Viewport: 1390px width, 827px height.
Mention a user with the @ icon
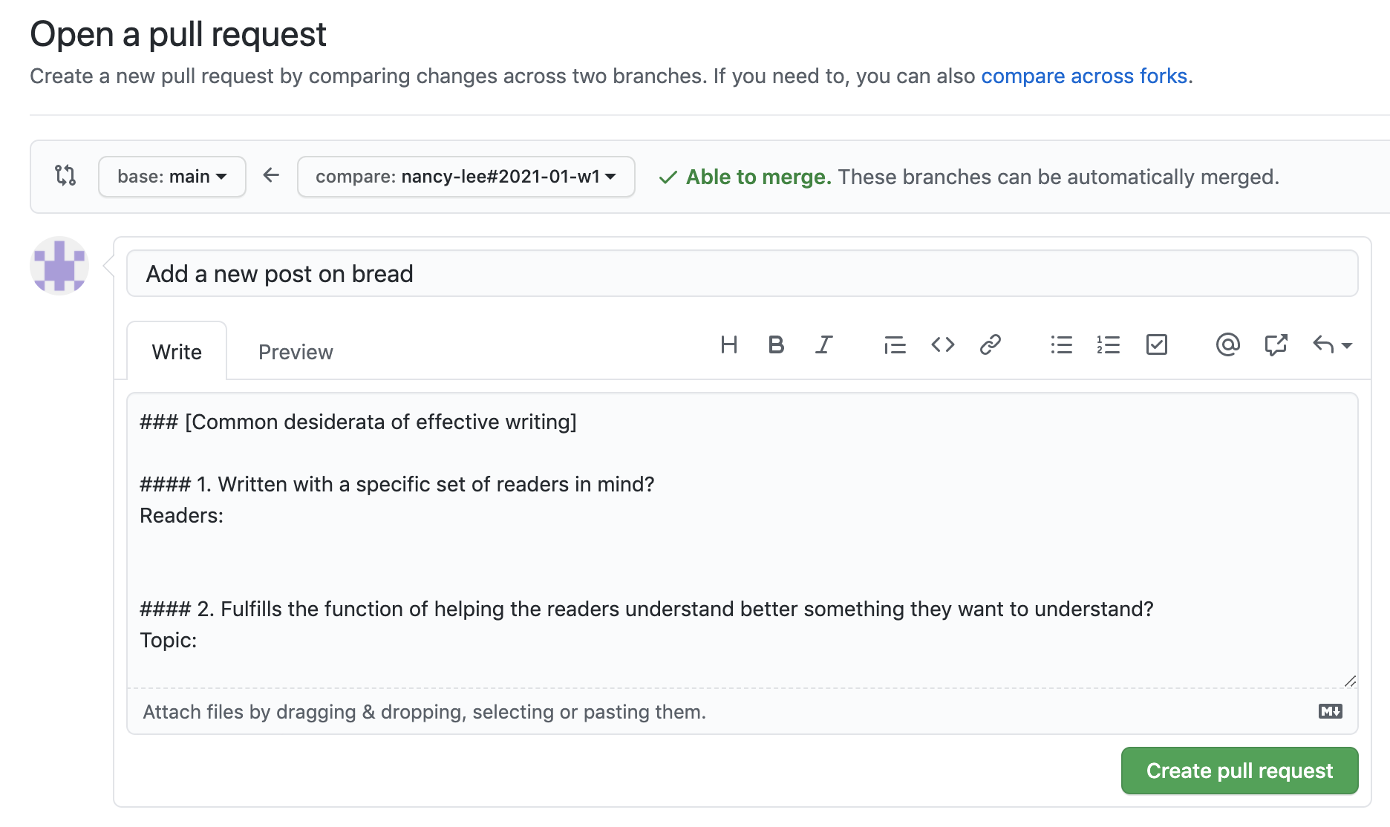point(1227,344)
